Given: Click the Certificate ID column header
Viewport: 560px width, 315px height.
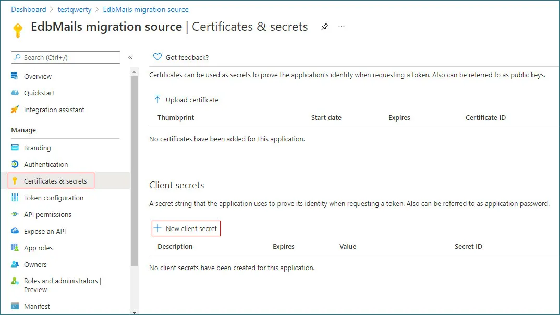Looking at the screenshot, I should click(485, 117).
